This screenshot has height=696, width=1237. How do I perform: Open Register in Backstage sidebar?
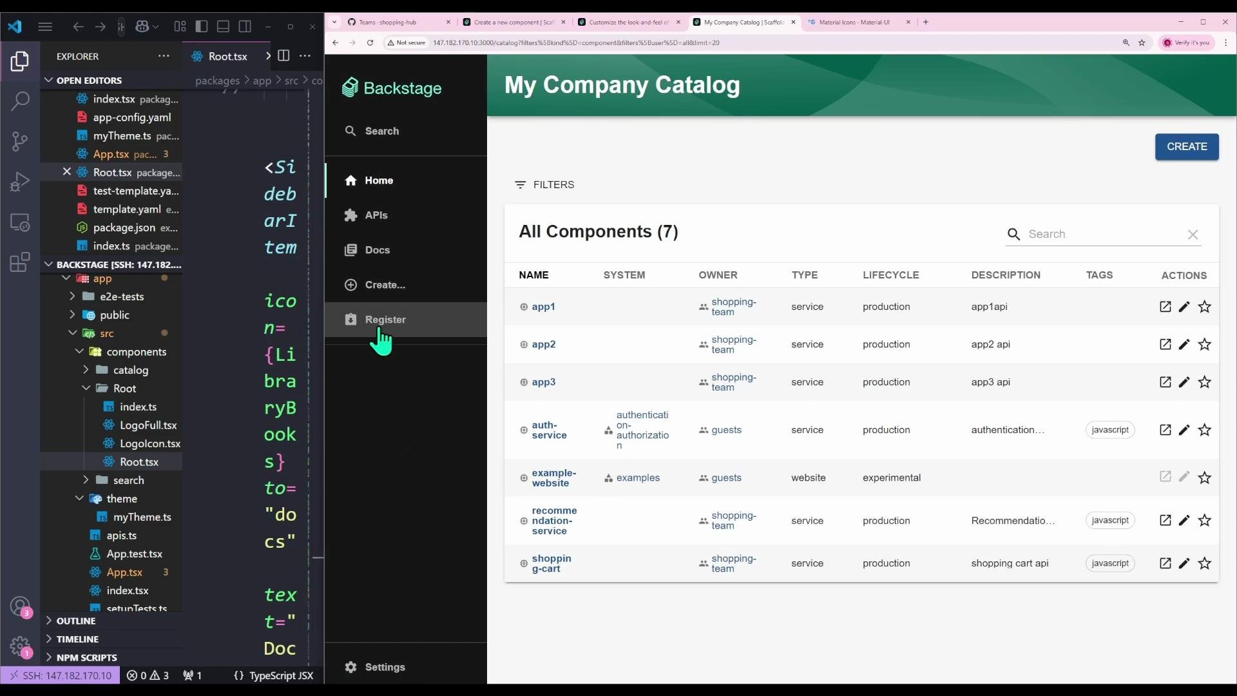coord(406,320)
